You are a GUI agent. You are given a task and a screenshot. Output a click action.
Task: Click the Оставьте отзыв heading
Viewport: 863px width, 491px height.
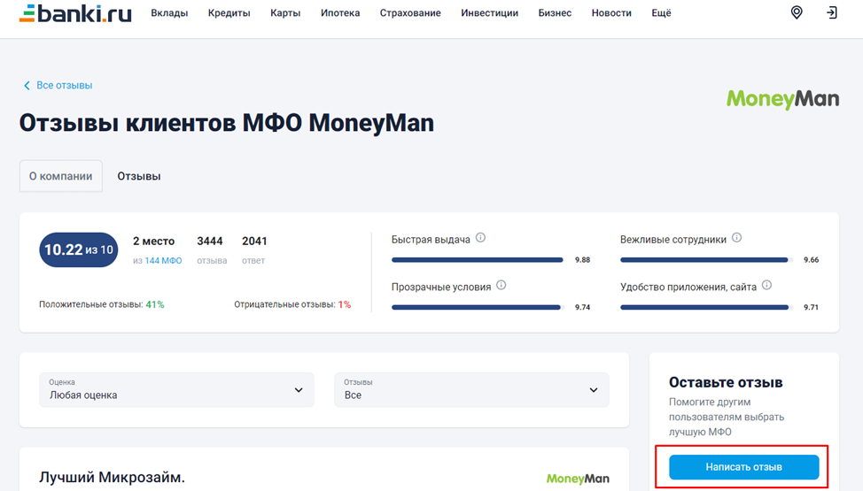tap(726, 382)
